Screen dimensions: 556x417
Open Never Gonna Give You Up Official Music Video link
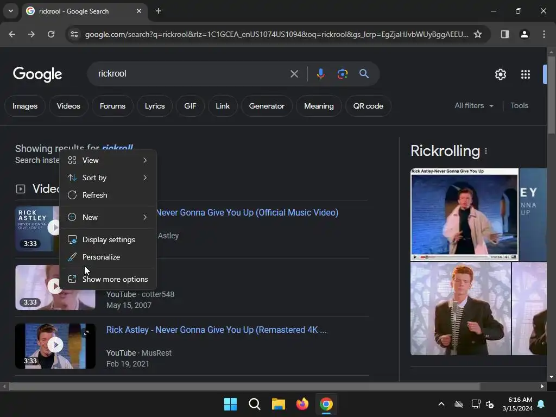click(x=247, y=212)
